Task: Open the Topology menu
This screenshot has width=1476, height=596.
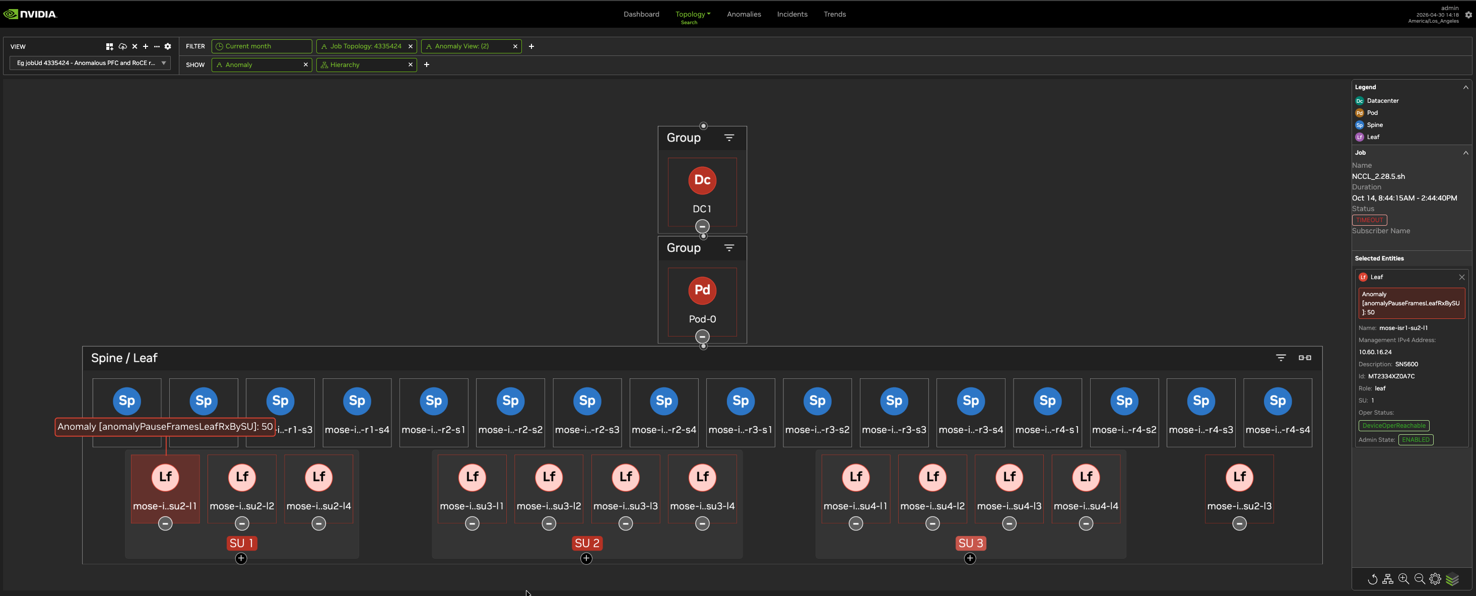Action: pos(692,14)
